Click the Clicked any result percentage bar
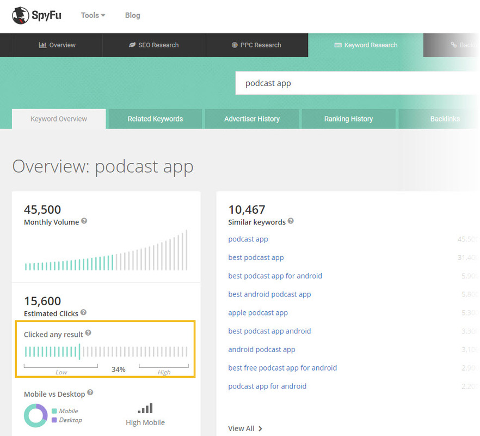Viewport: 480px width, 436px height. [106, 352]
